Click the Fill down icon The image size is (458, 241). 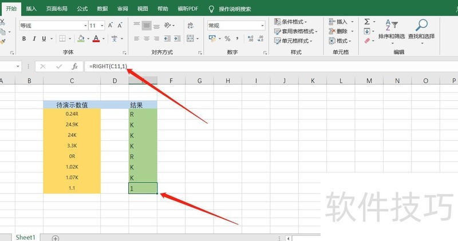point(367,31)
